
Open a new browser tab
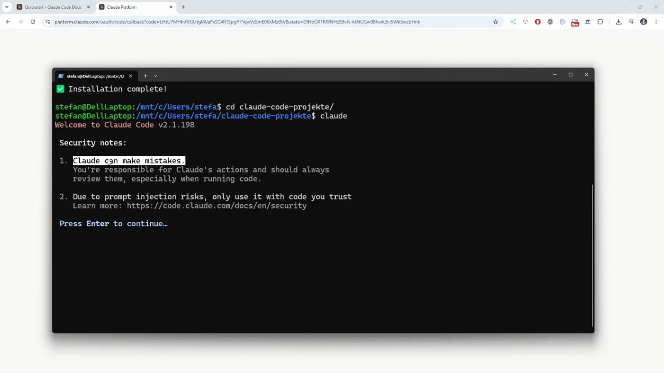tap(183, 7)
